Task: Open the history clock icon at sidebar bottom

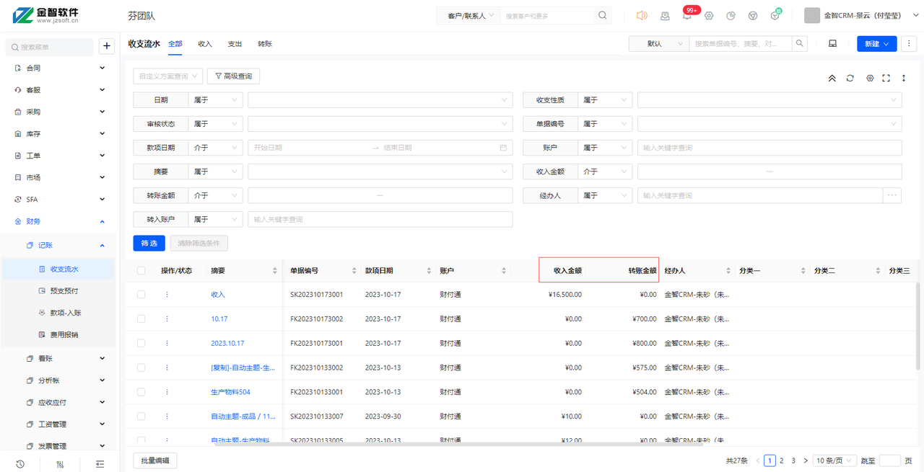Action: click(20, 464)
